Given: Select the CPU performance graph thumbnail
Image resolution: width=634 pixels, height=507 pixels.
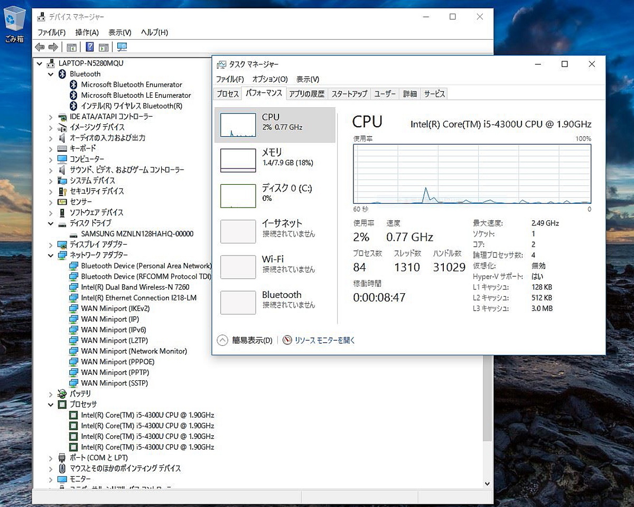Looking at the screenshot, I should pos(238,125).
